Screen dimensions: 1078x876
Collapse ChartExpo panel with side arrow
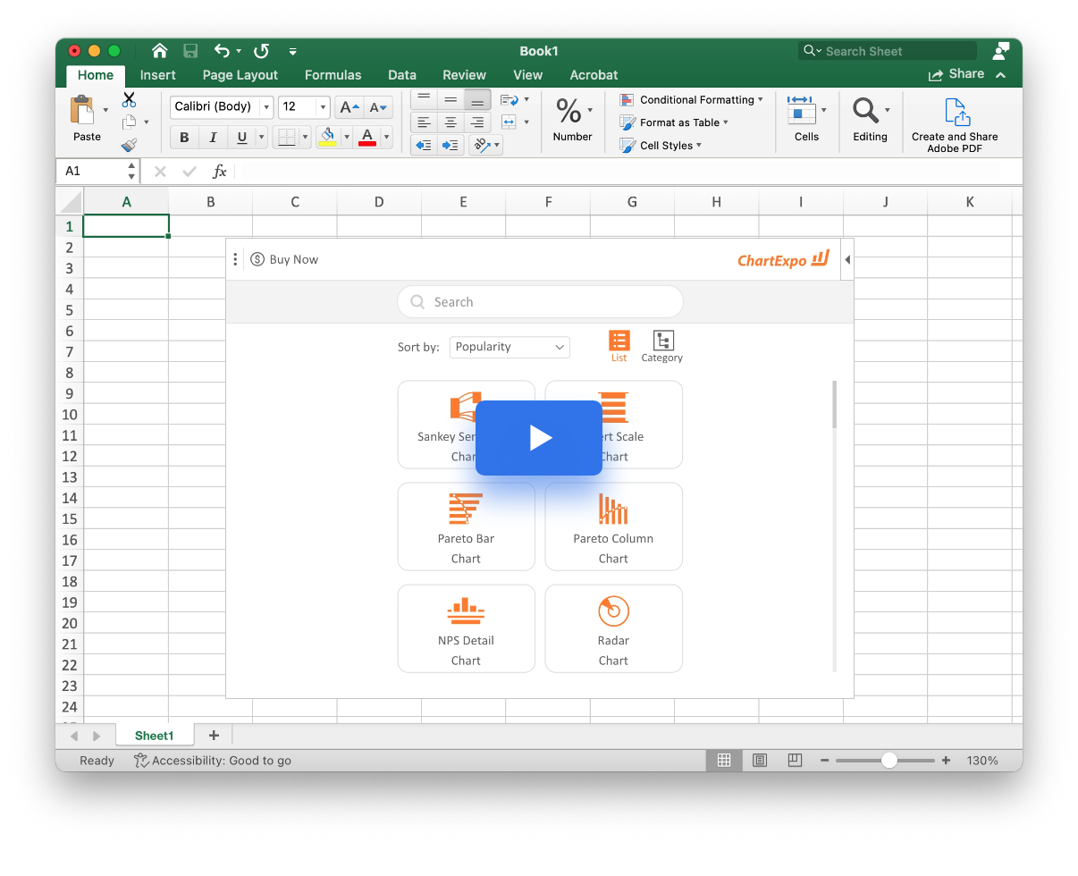coord(847,260)
